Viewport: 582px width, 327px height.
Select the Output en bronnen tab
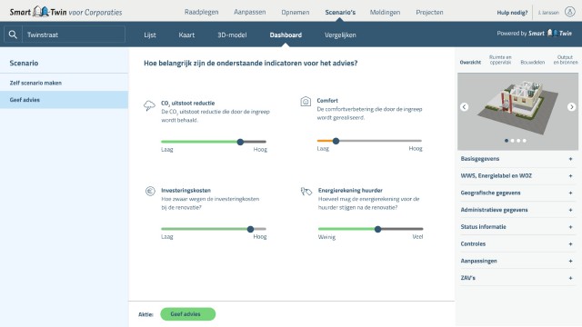(566, 60)
